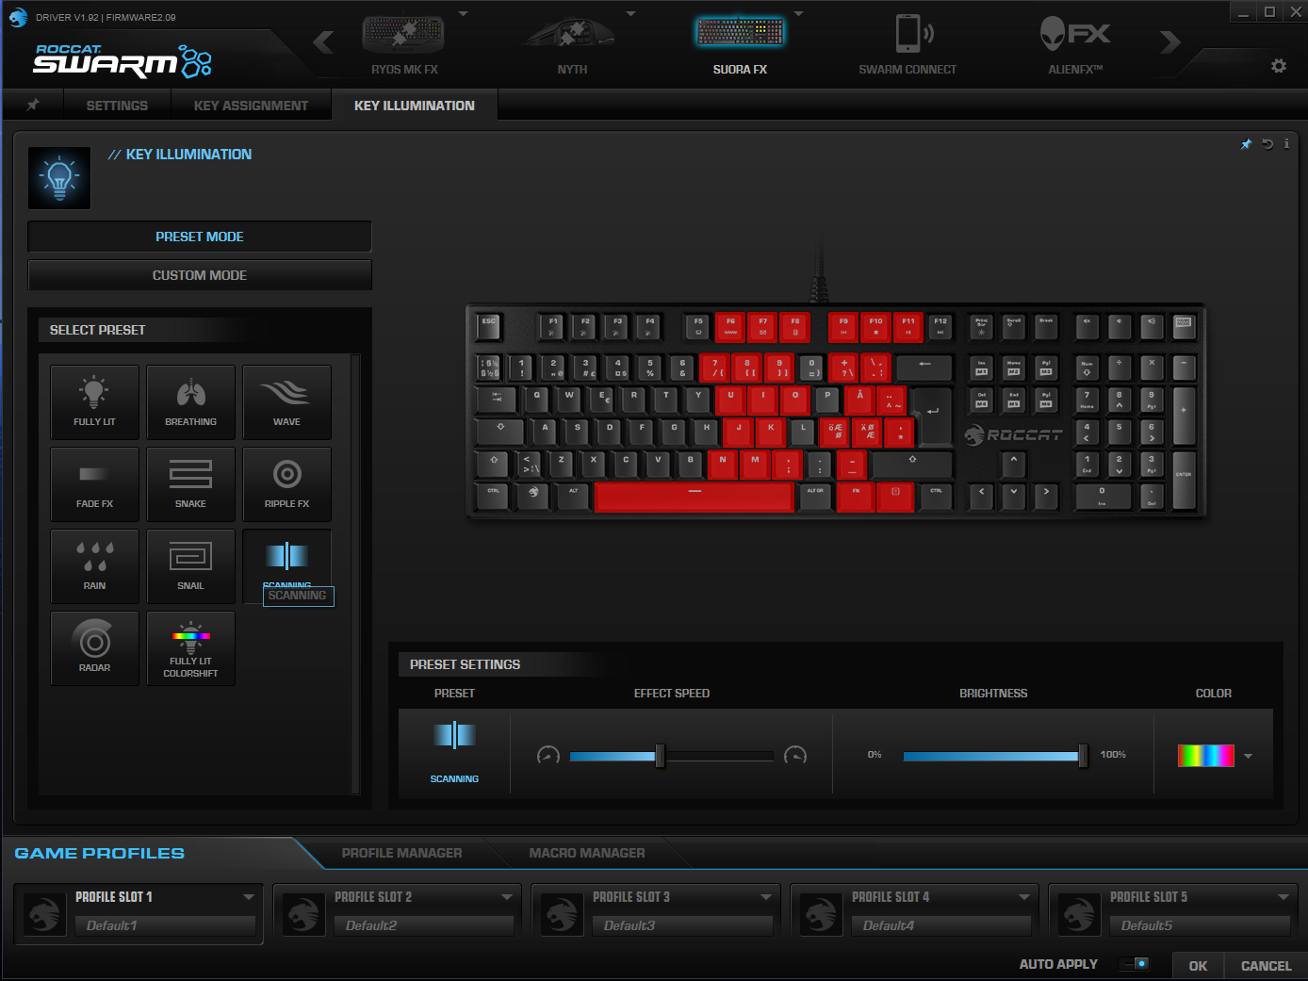This screenshot has width=1308, height=981.
Task: Expand the Profile Slot 5 dropdown
Action: (1283, 897)
